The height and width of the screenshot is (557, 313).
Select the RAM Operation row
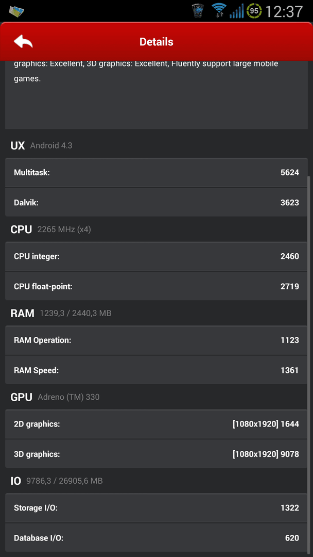pos(156,340)
